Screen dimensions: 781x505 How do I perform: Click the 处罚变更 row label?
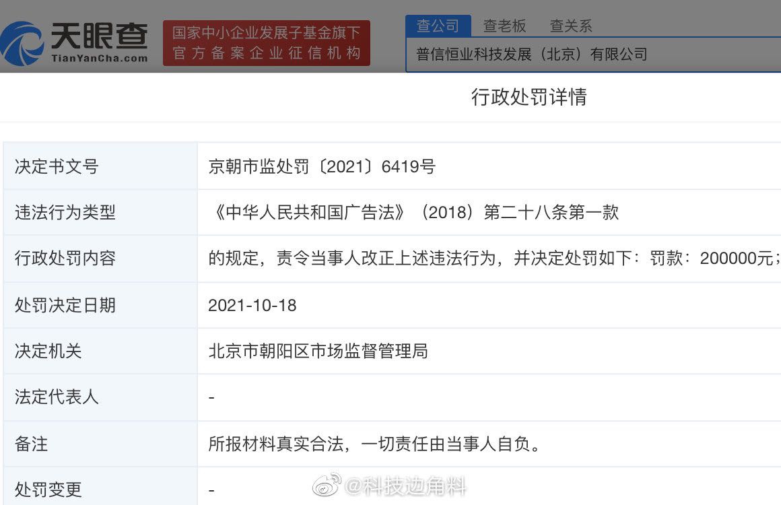pos(48,490)
